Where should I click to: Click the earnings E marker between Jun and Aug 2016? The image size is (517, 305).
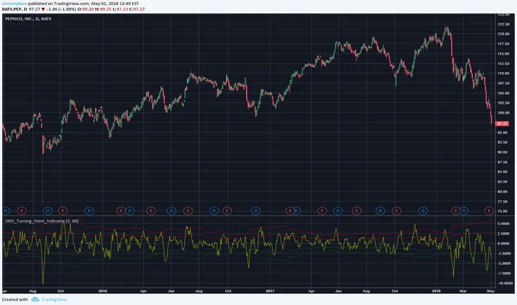188,211
